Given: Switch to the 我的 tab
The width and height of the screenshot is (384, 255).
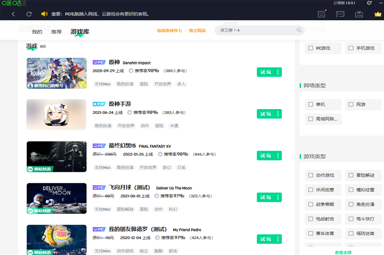Looking at the screenshot, I should [37, 32].
